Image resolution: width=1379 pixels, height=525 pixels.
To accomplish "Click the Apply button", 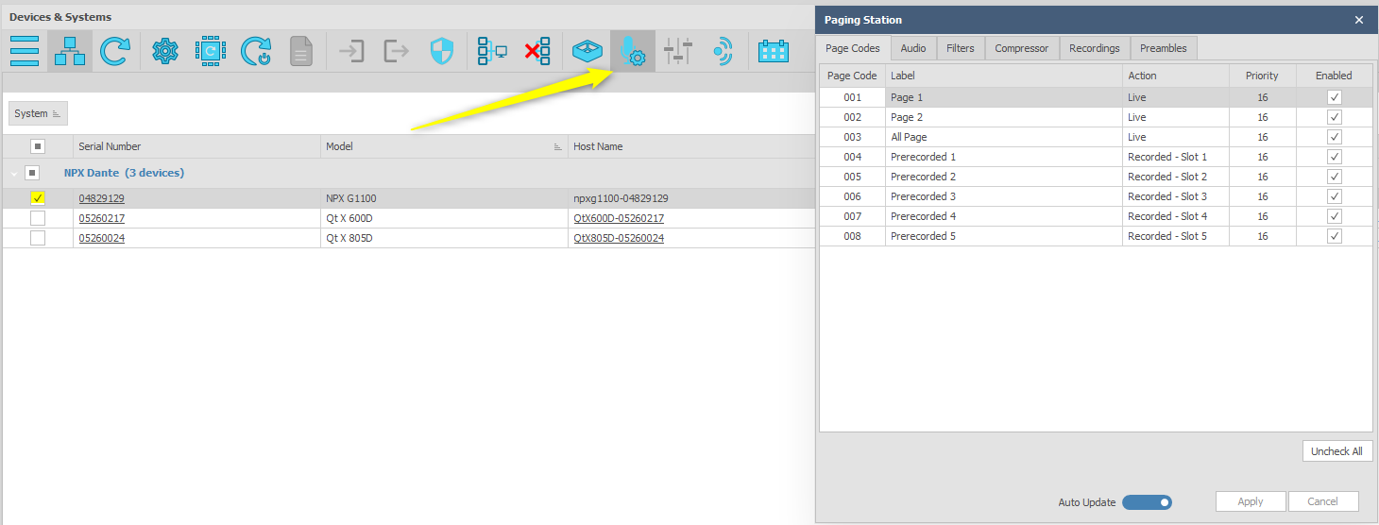I will 1251,501.
